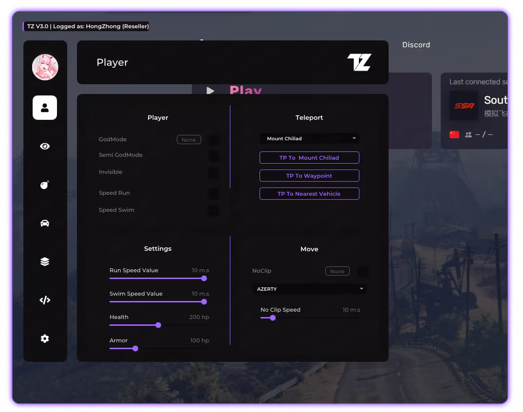The image size is (523, 412).
Task: Enable the GodMode checkbox
Action: pyautogui.click(x=213, y=140)
